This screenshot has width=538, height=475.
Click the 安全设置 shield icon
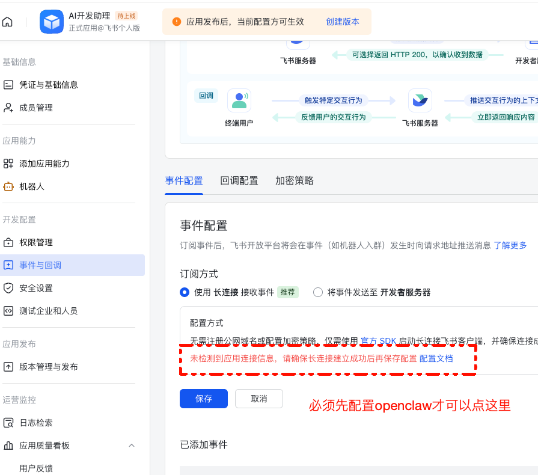coord(8,288)
